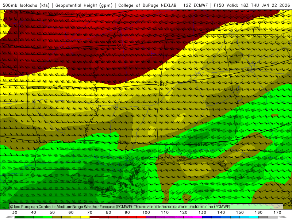Image resolution: width=292 pixels, height=219 pixels.
Task: Click the color bar label '80'
Action: 108,212
